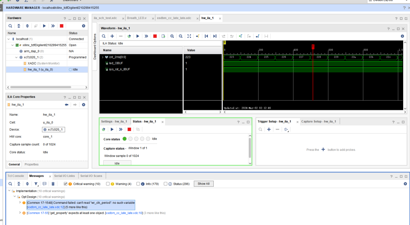Open waveform settings gear
This screenshot has width=410, height=225.
tap(402, 36)
